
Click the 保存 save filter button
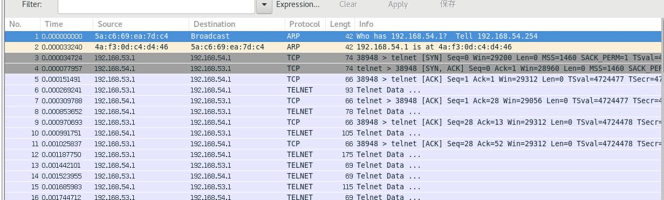(448, 4)
